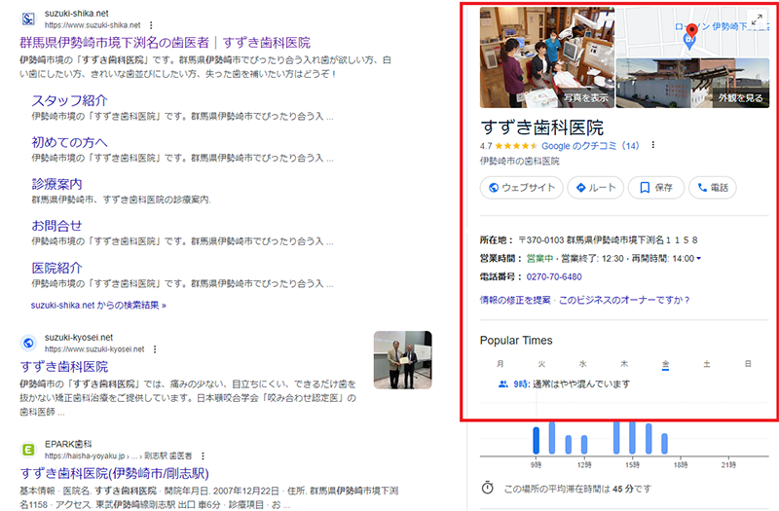
Task: Open the スタッフ紹介 sitelink
Action: (69, 100)
